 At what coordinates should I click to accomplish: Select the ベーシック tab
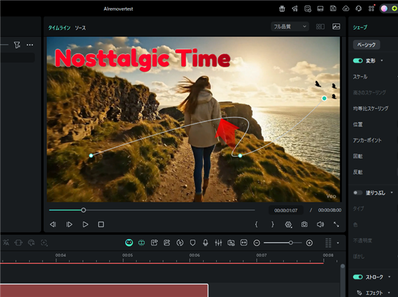click(x=366, y=44)
